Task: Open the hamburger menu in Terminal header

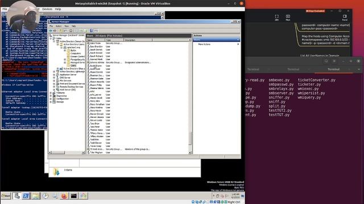Action: click(334, 61)
